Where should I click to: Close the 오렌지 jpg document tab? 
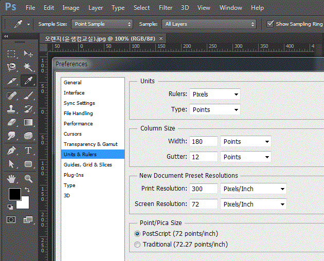pyautogui.click(x=161, y=38)
